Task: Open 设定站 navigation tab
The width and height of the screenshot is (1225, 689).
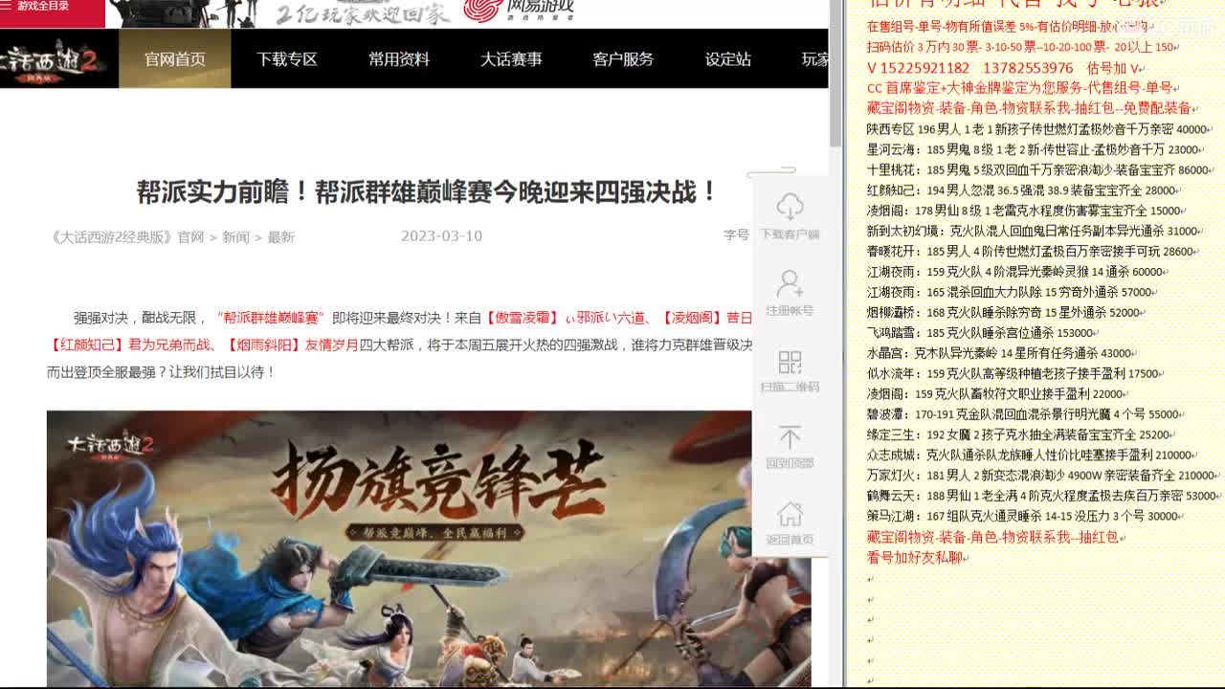Action: (x=727, y=59)
